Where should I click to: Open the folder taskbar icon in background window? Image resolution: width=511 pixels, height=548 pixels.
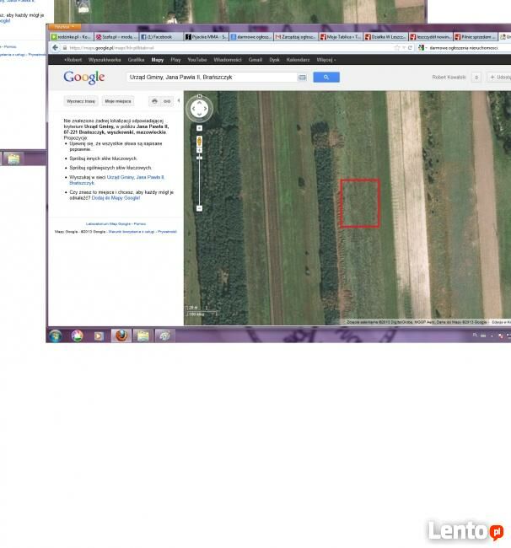[x=13, y=159]
